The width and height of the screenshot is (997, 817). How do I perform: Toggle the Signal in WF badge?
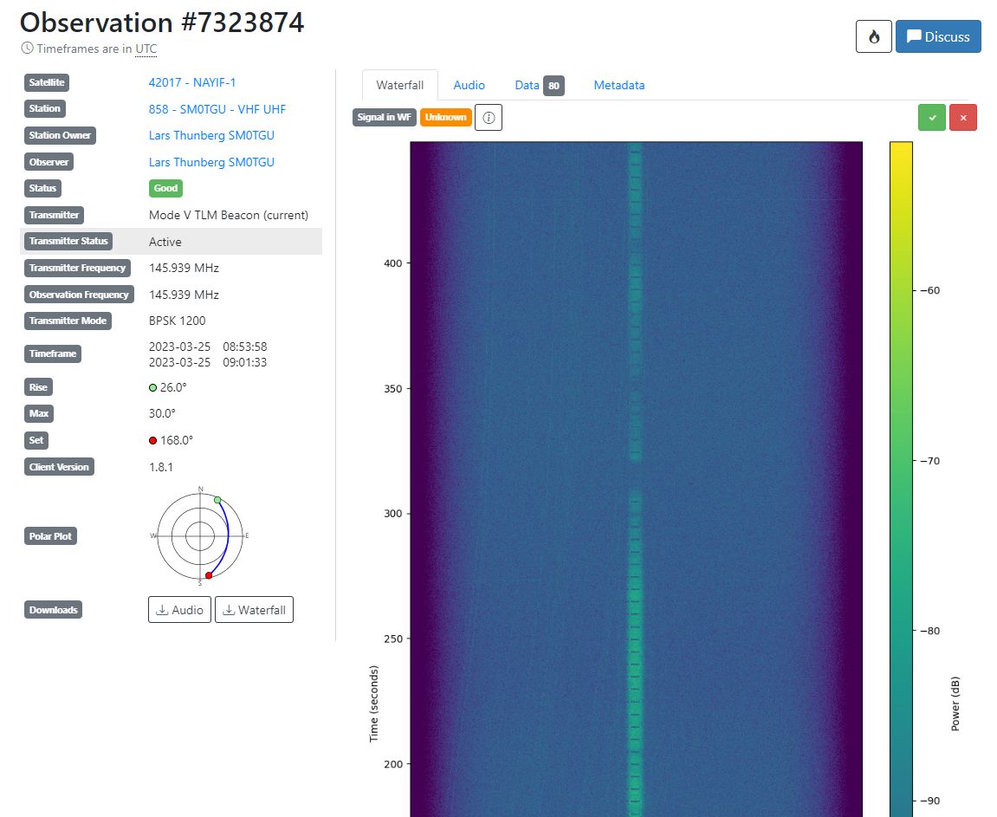(x=384, y=117)
